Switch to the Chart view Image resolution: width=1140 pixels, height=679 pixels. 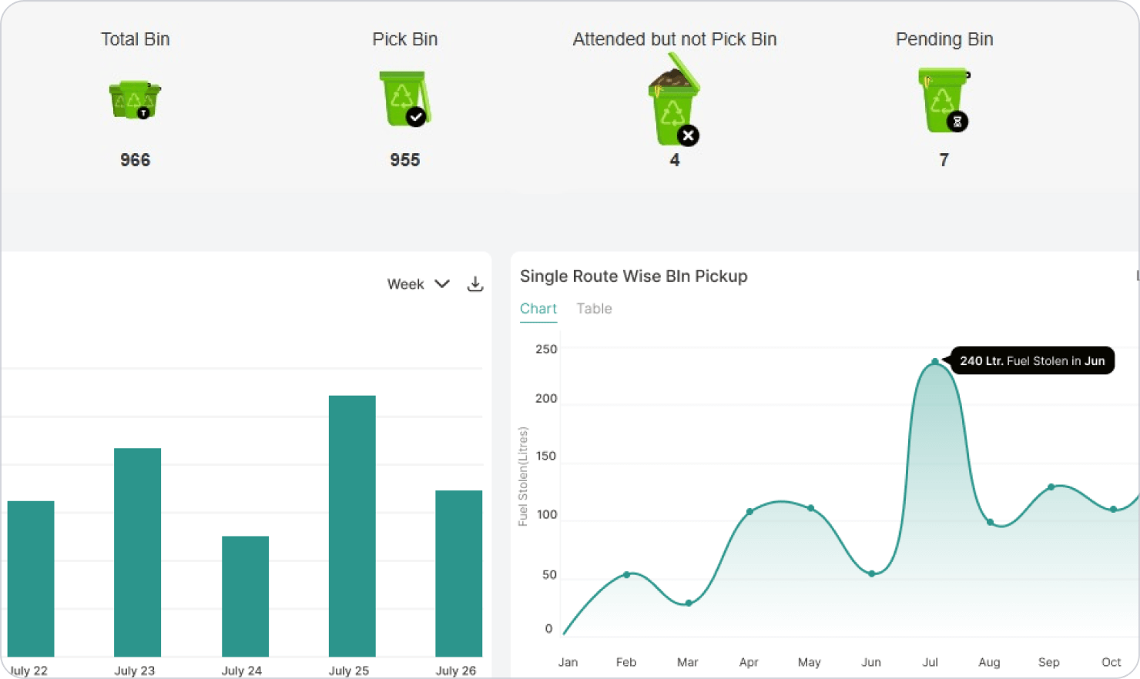[x=538, y=309]
